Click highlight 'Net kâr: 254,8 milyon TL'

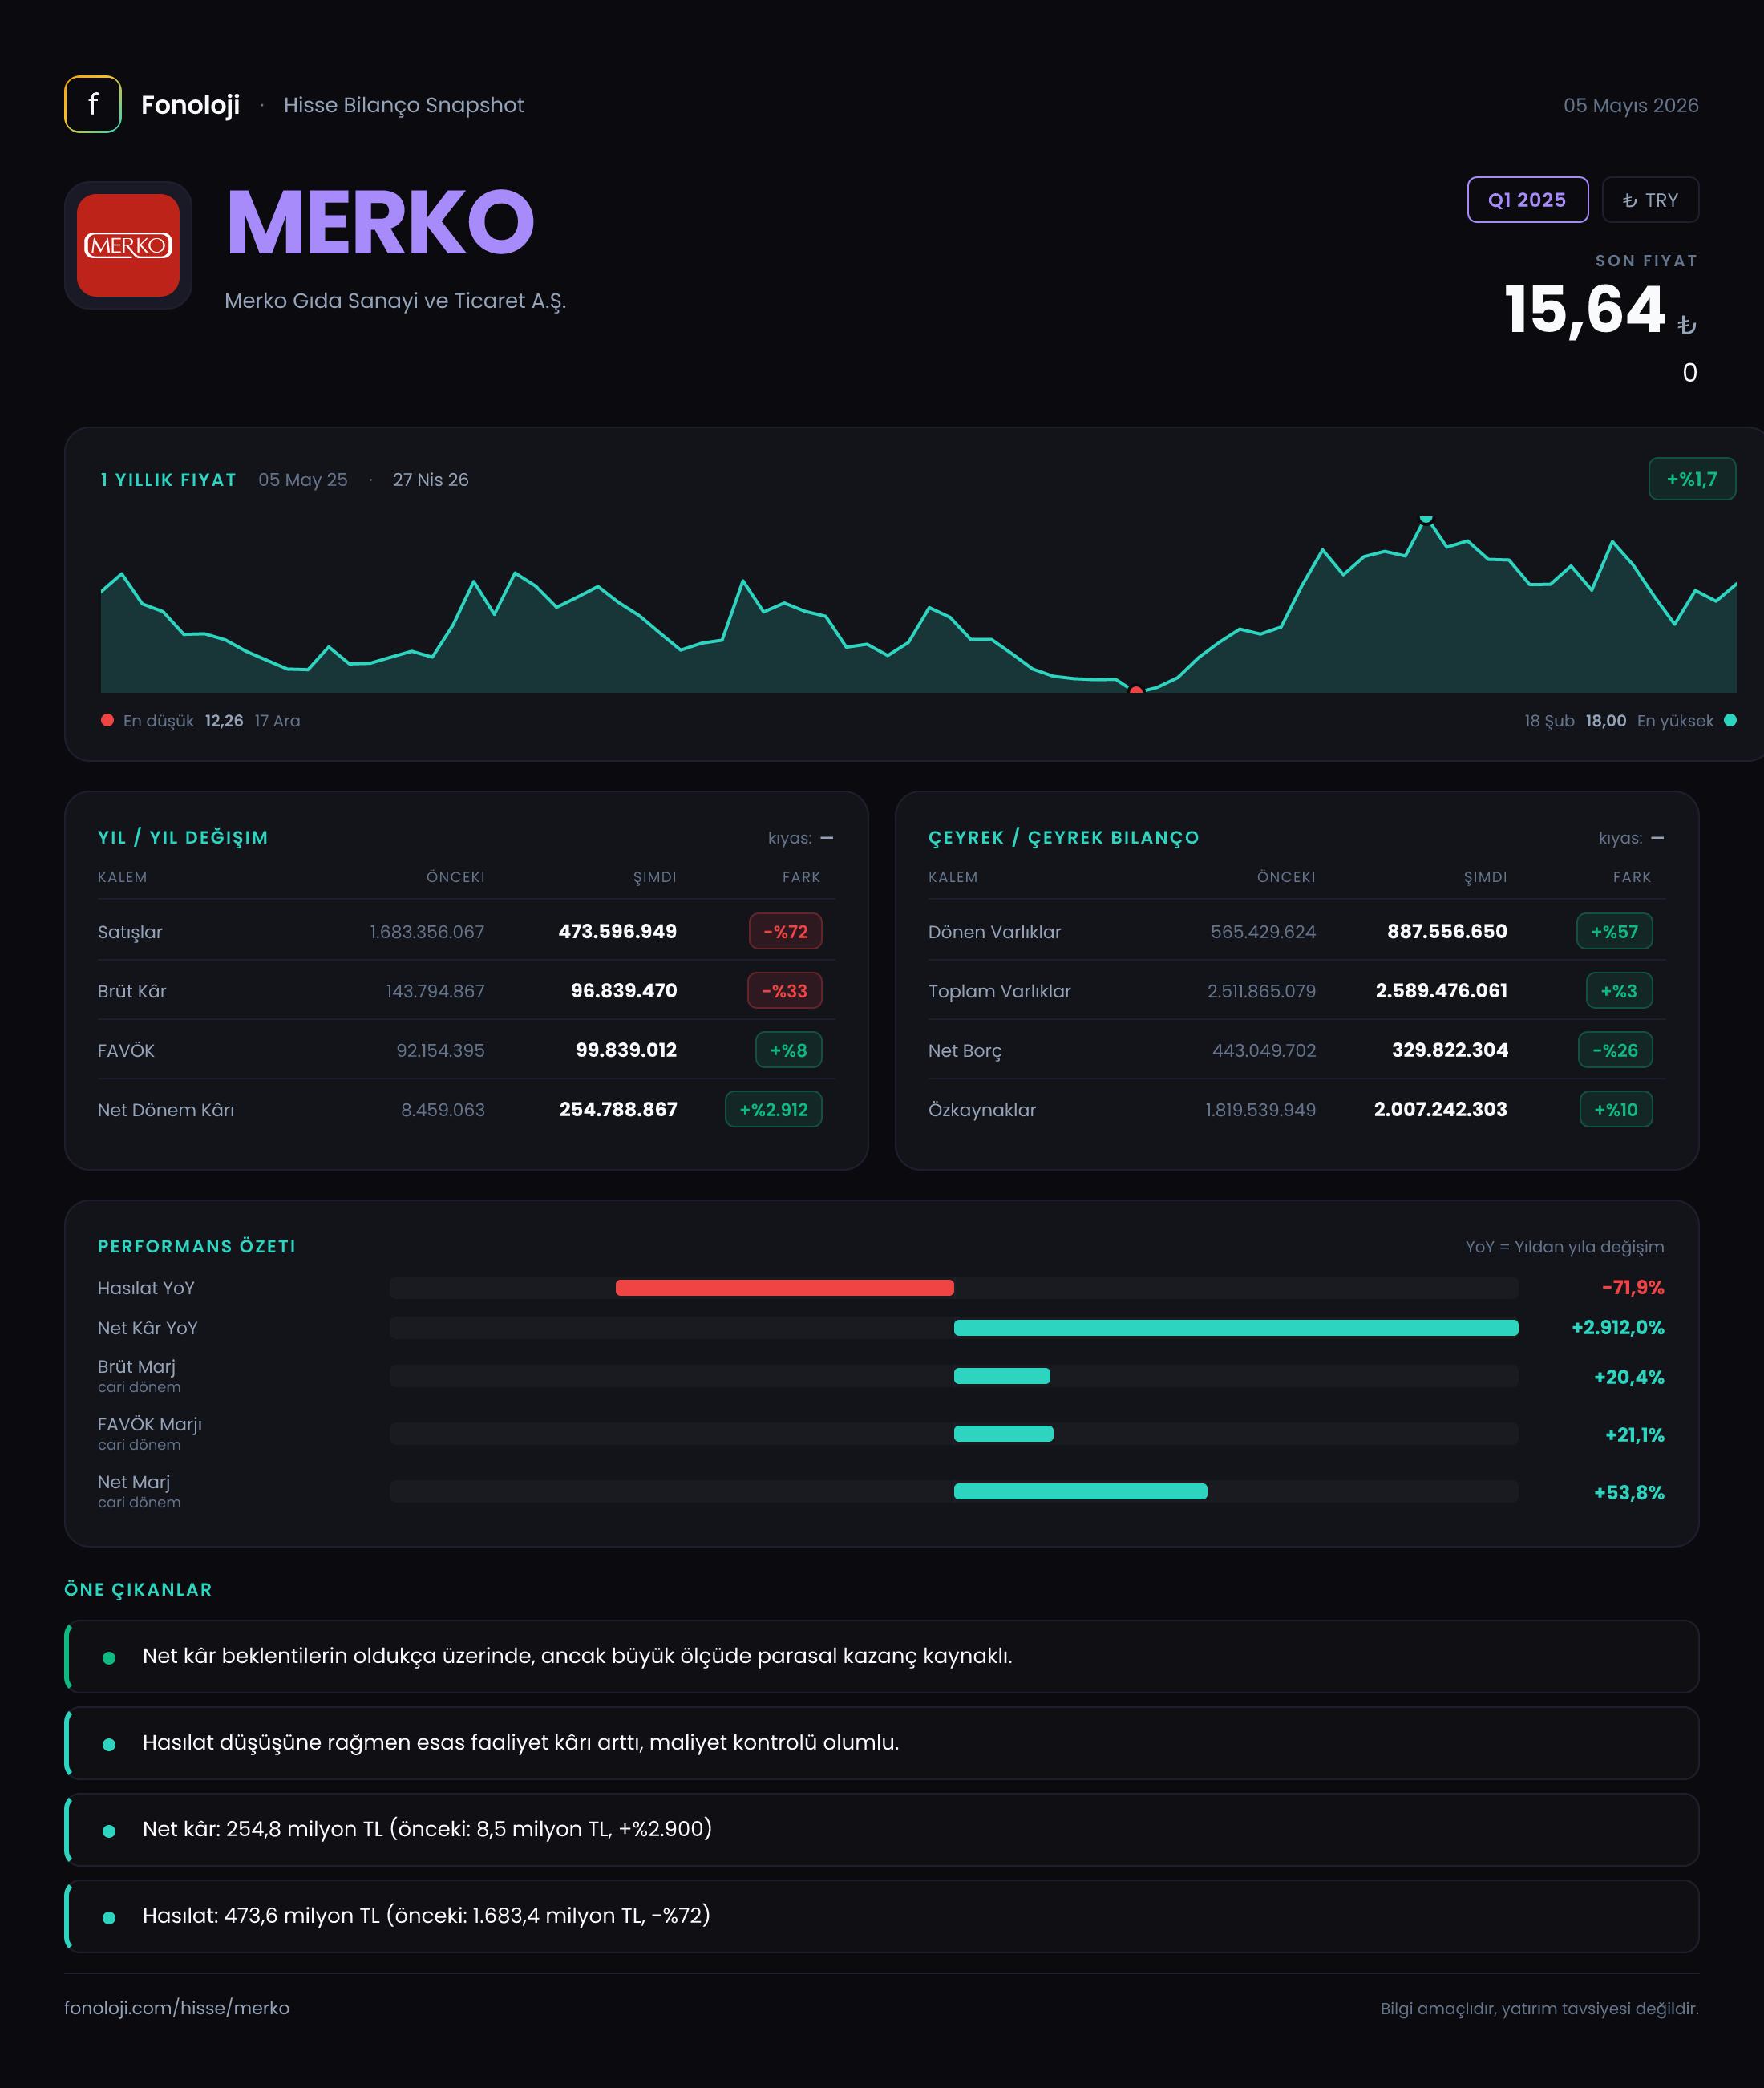coord(881,1829)
